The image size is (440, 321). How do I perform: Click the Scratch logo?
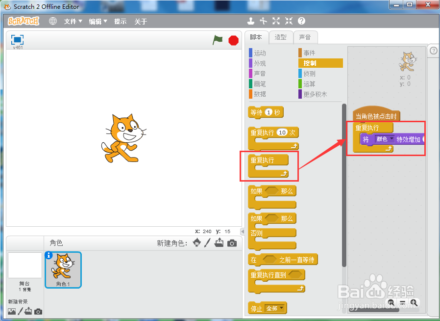[24, 21]
